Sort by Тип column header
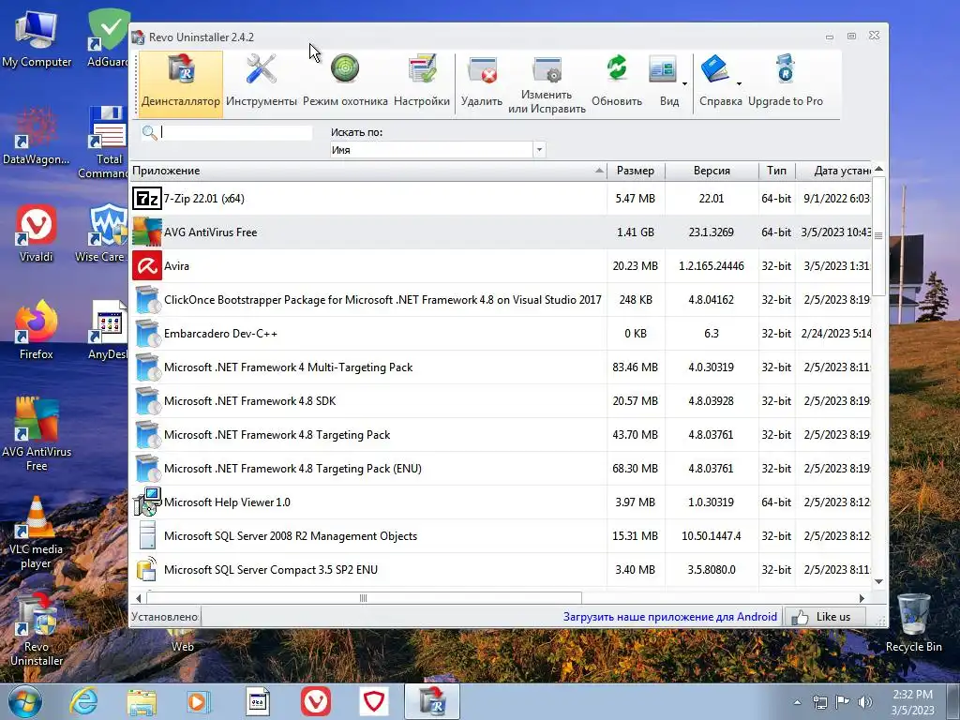Image resolution: width=960 pixels, height=720 pixels. click(776, 171)
